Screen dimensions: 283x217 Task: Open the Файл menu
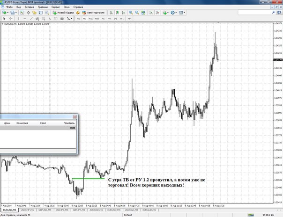click(9, 7)
